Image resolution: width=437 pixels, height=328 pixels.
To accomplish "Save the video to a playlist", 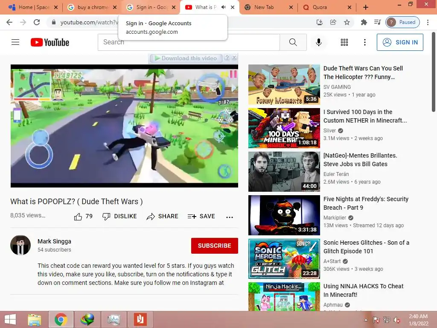I will [201, 217].
